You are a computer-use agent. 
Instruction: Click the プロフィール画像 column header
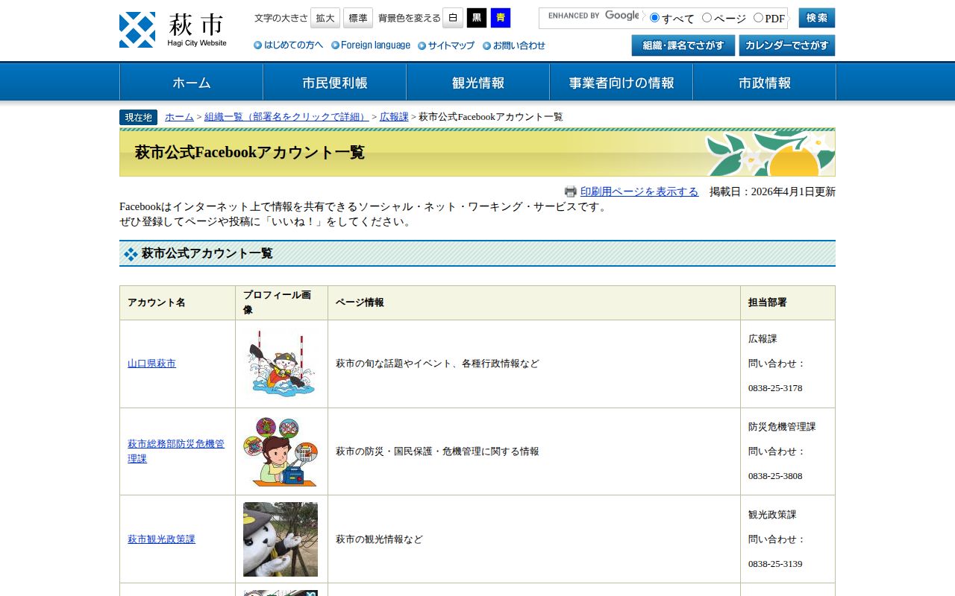point(282,303)
